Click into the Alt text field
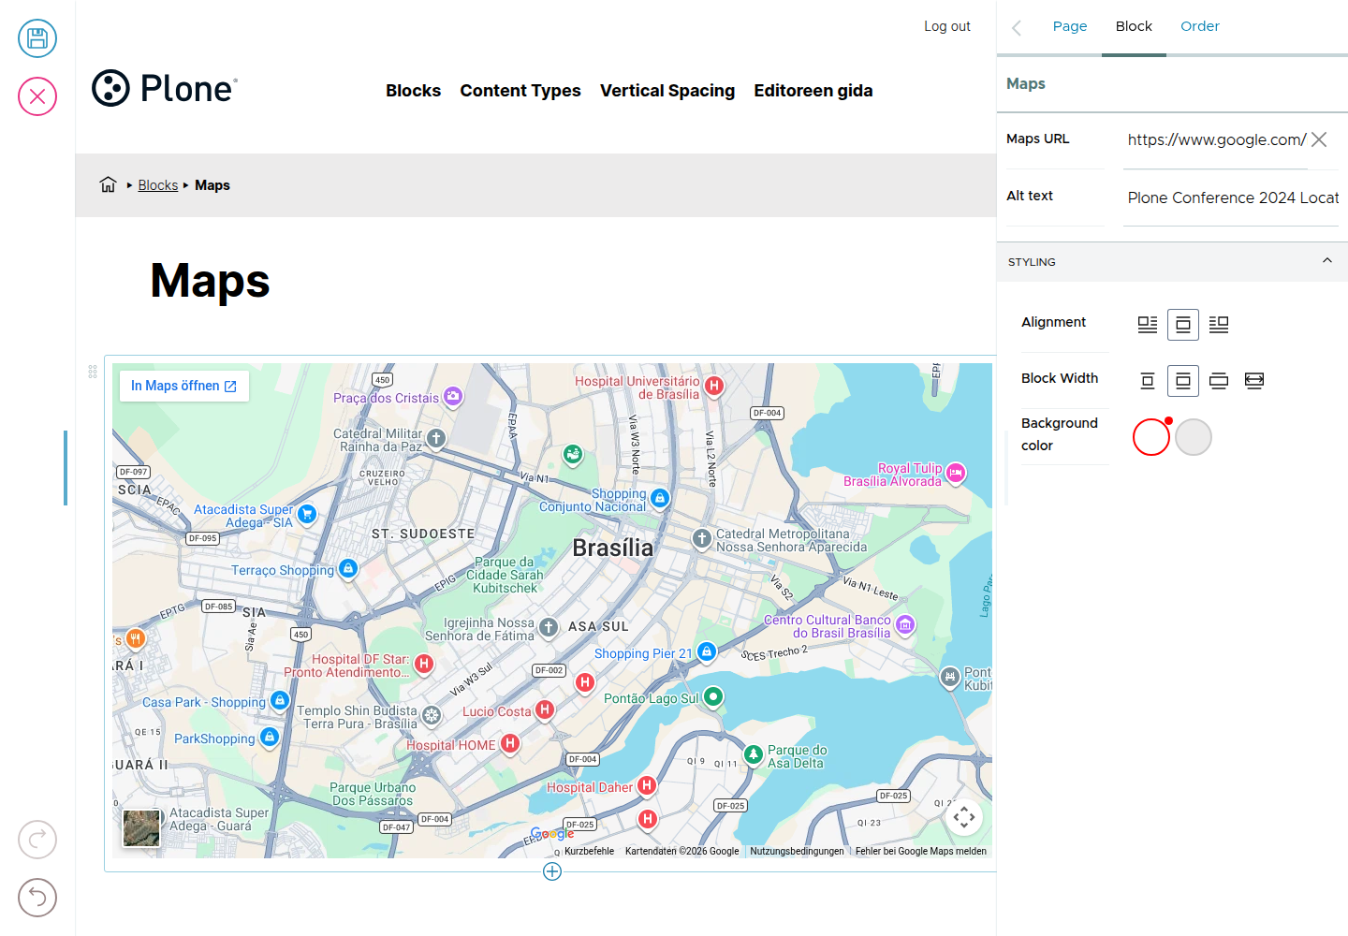Image resolution: width=1348 pixels, height=936 pixels. click(x=1231, y=197)
